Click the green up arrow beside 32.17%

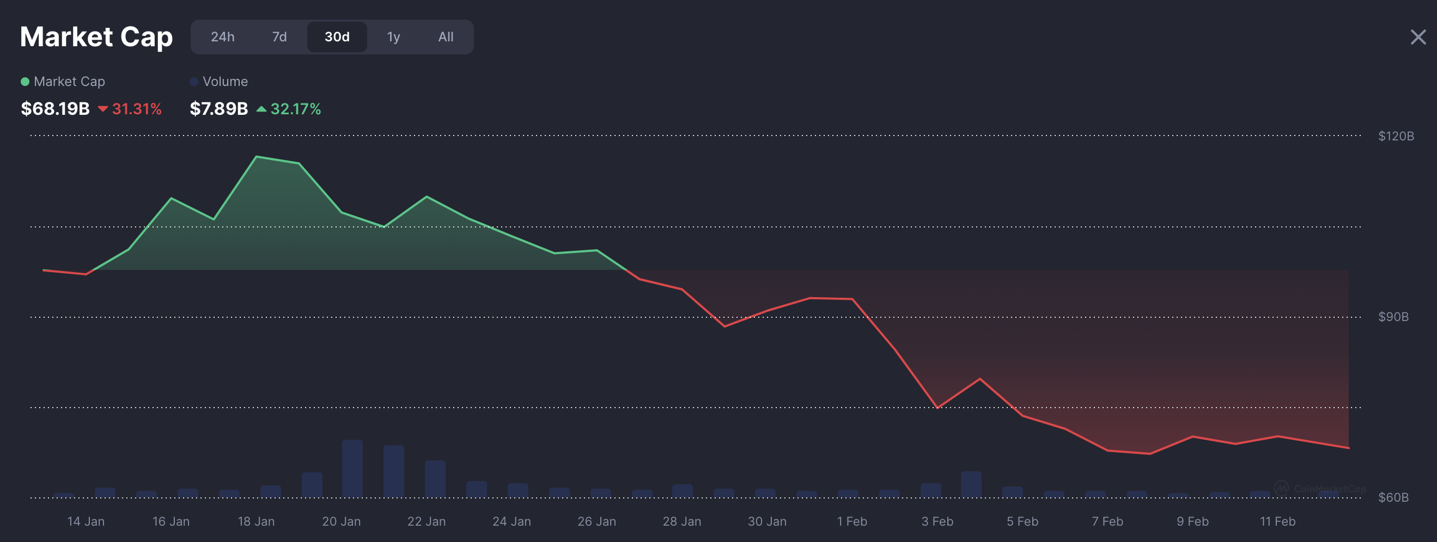(261, 109)
